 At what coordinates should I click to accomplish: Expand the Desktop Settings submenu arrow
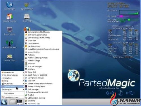[x=23, y=75]
